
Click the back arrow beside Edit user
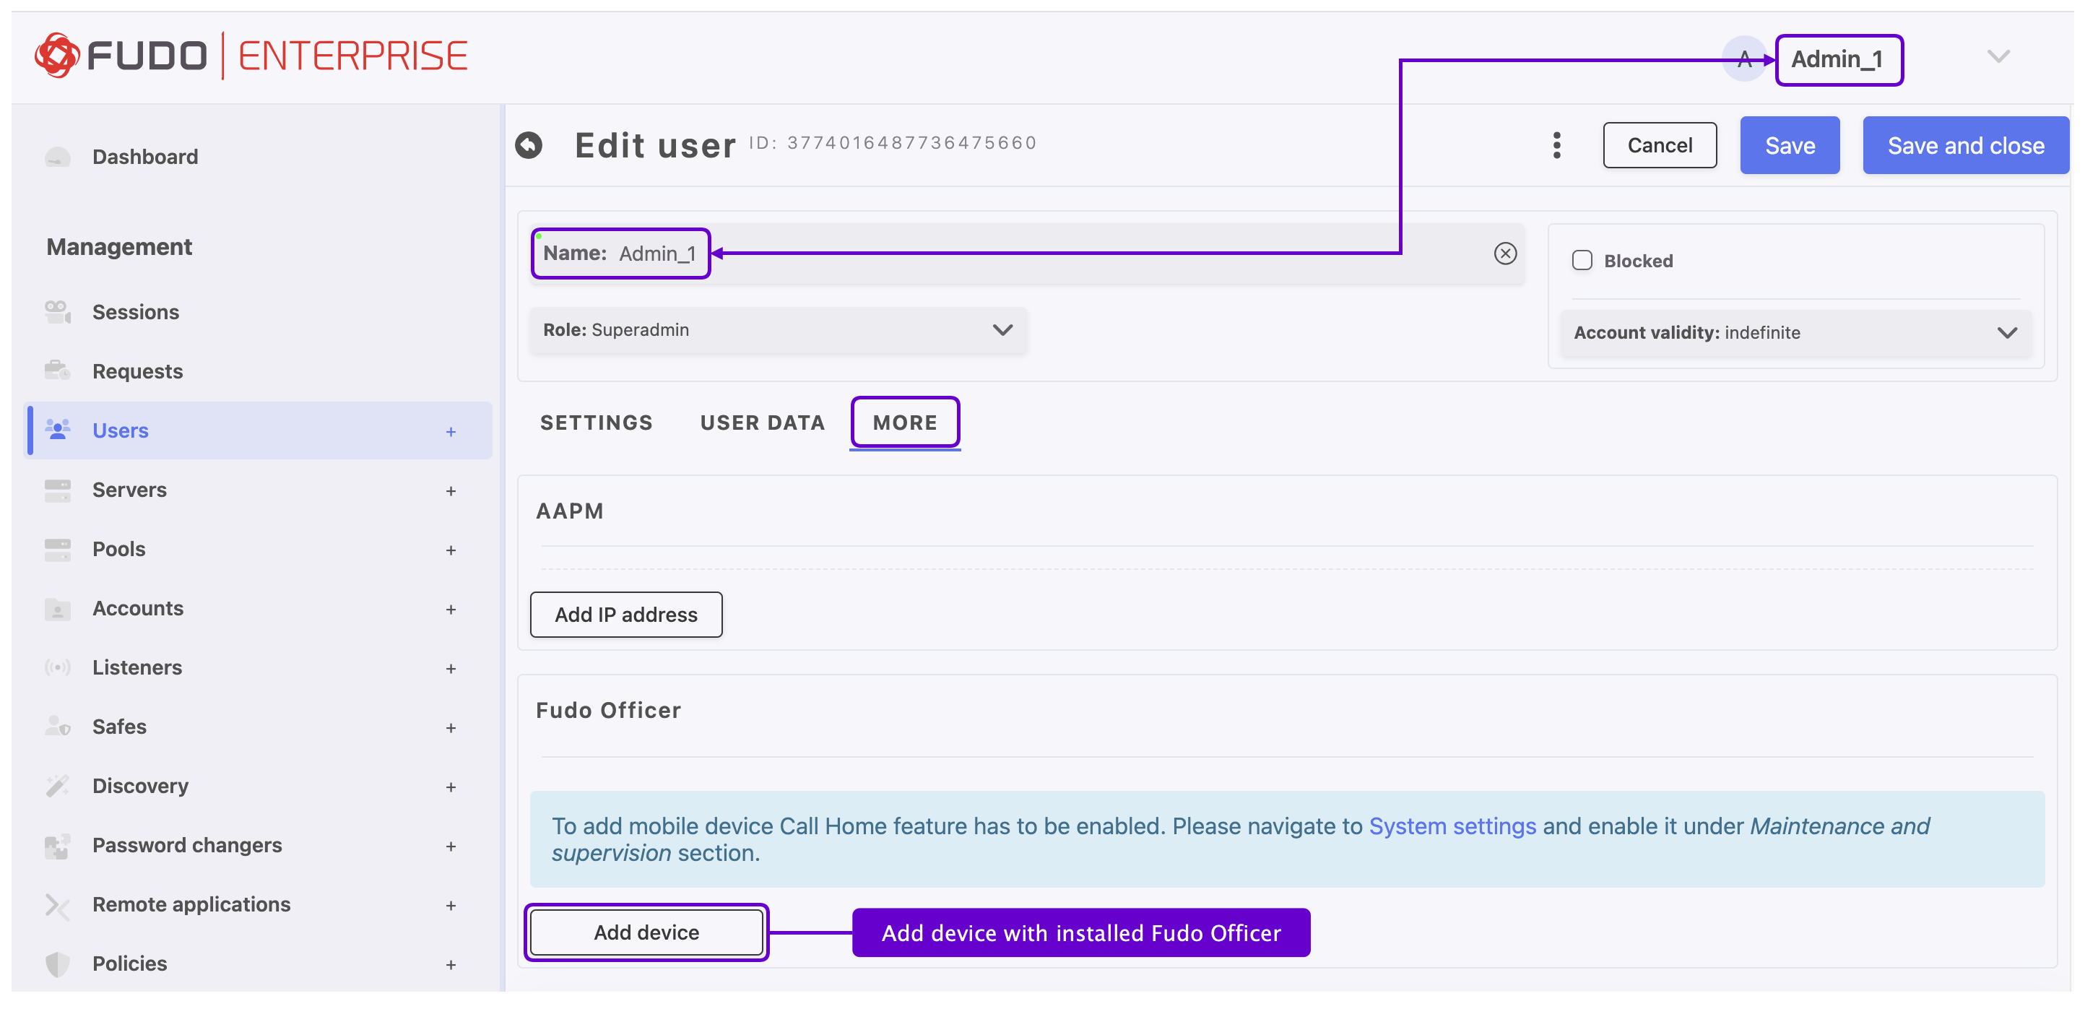pyautogui.click(x=529, y=145)
